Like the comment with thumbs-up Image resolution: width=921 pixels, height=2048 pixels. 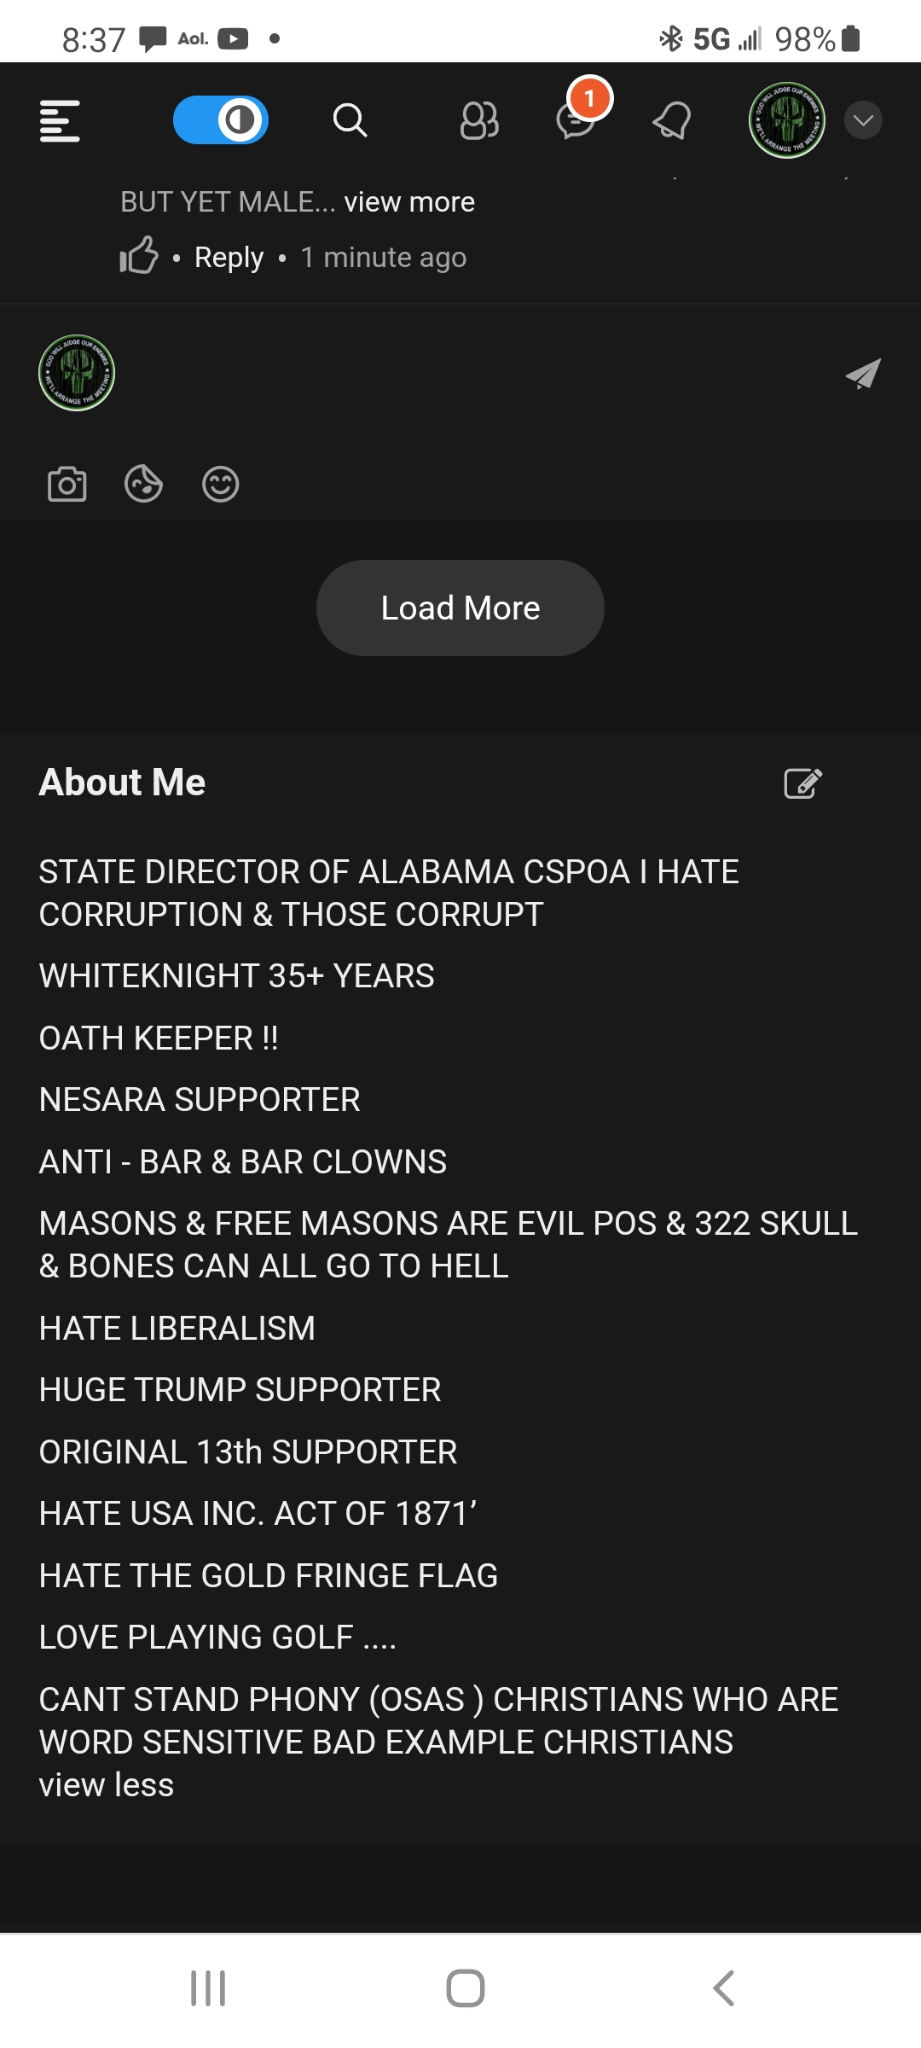[x=139, y=256]
